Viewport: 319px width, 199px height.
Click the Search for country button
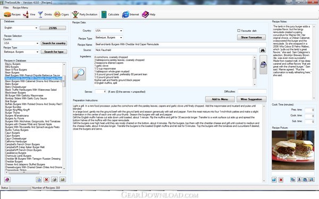54,44
